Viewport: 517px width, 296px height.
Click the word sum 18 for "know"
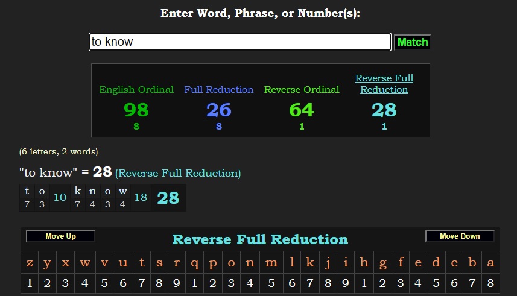(x=141, y=197)
